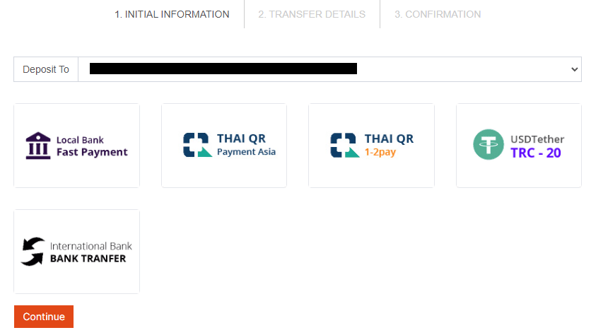Click the purple TRC - 20 text
Viewport: 591px width, 335px height.
point(536,153)
